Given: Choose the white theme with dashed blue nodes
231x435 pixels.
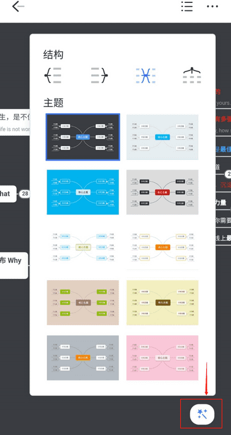Looking at the screenshot, I should coord(83,247).
